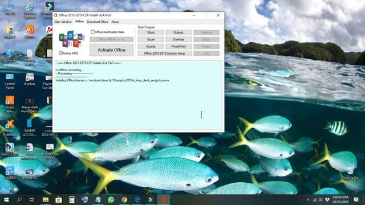The height and width of the screenshot is (205, 365).
Task: Select the Utilities tab
Action: [79, 22]
